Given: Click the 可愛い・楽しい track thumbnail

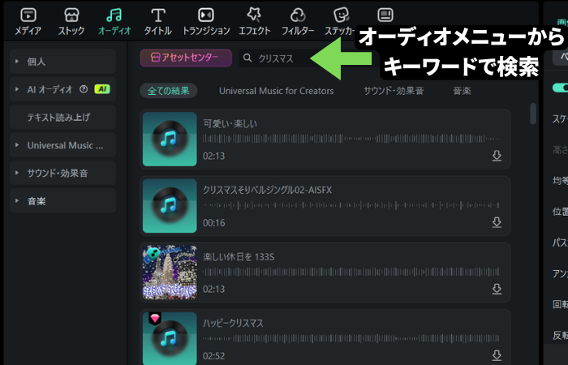Looking at the screenshot, I should coord(170,139).
